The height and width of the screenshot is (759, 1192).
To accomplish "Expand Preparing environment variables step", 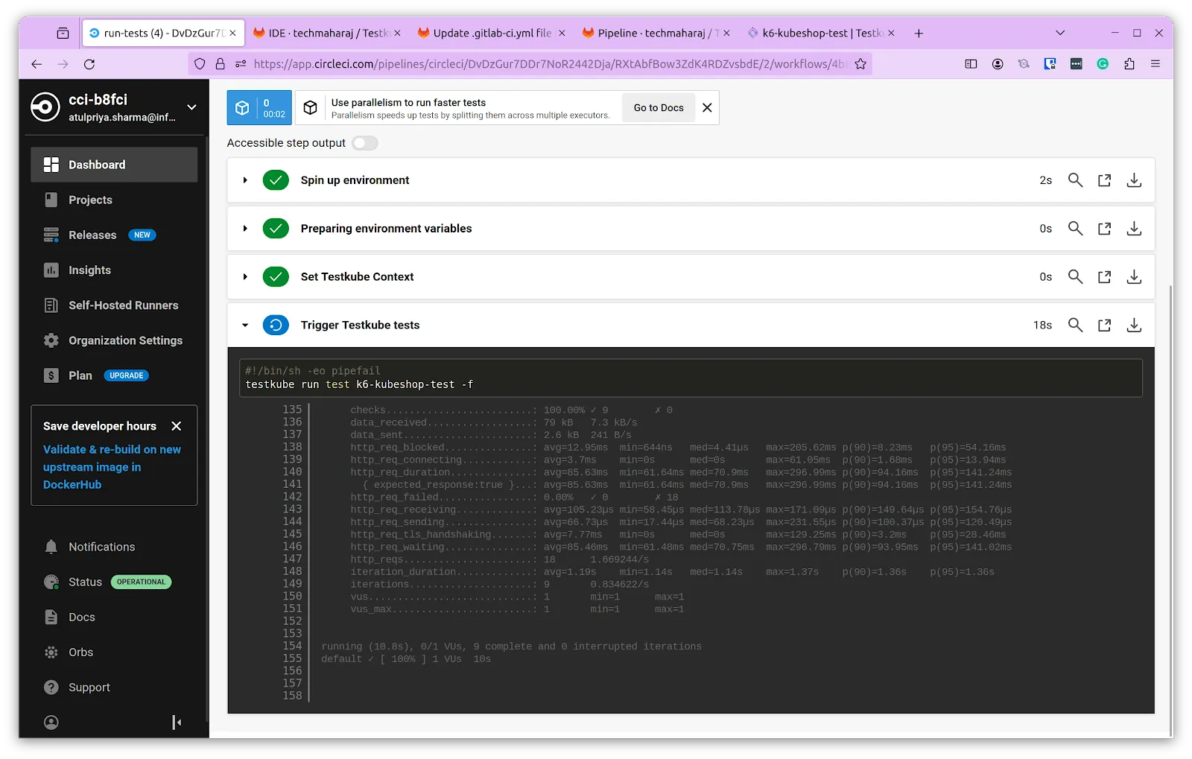I will tap(245, 229).
